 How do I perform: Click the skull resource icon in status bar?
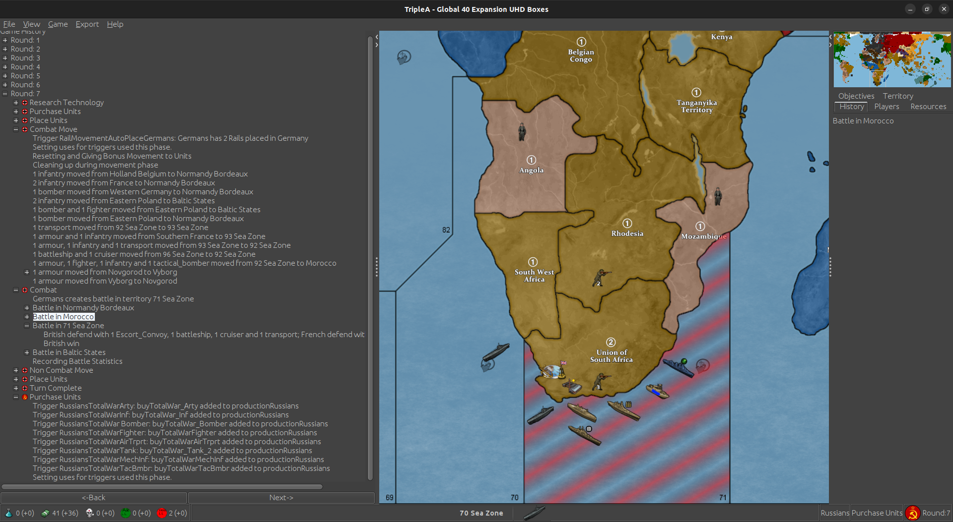click(89, 513)
